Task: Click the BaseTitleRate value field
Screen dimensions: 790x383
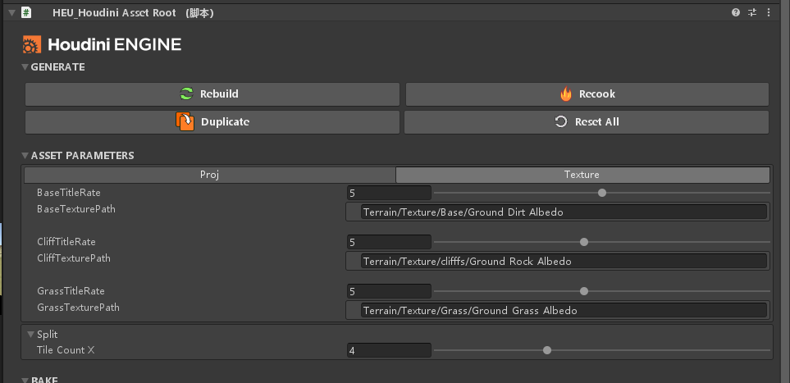Action: pos(389,193)
